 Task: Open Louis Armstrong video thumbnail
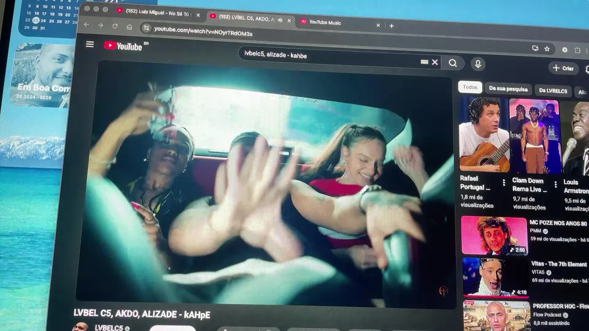pyautogui.click(x=575, y=138)
